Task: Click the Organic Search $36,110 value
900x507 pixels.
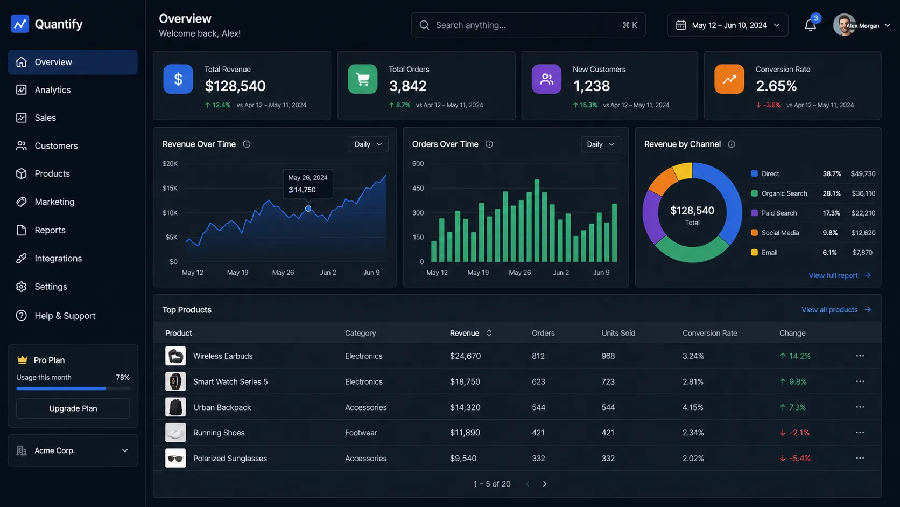Action: pyautogui.click(x=863, y=193)
